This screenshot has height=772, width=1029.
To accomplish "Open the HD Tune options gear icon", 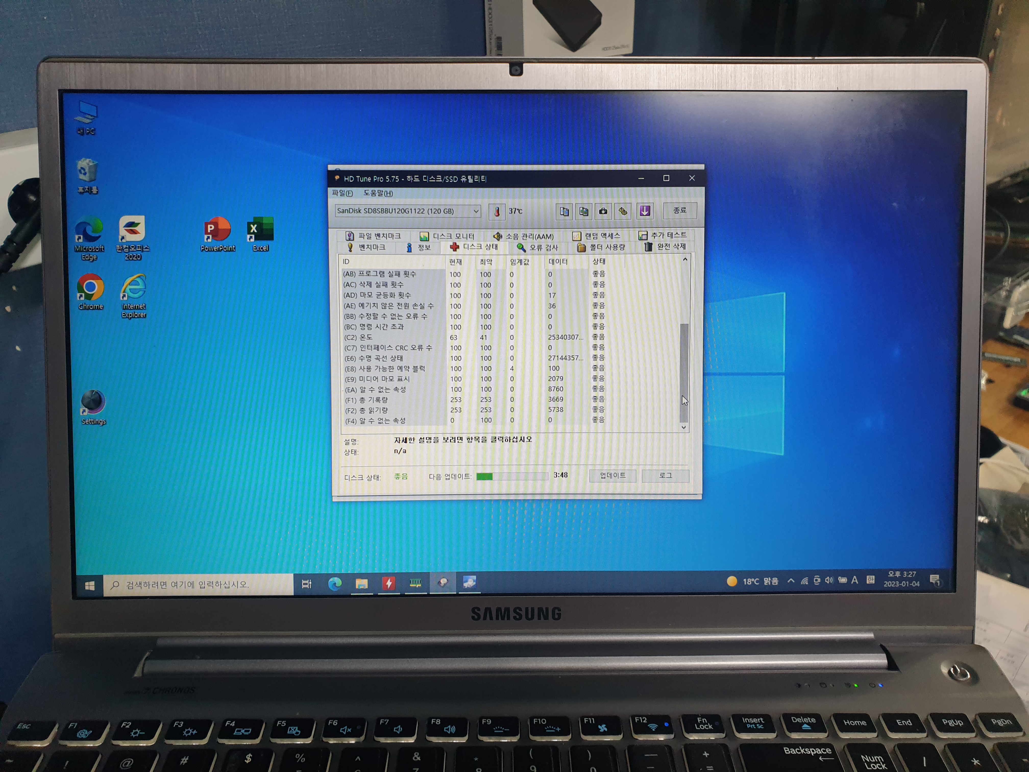I will (623, 211).
